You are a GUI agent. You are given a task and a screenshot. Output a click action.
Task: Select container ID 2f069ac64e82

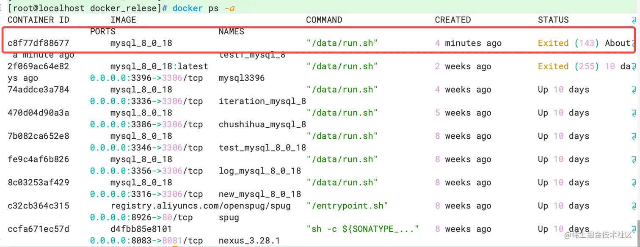[x=39, y=66]
